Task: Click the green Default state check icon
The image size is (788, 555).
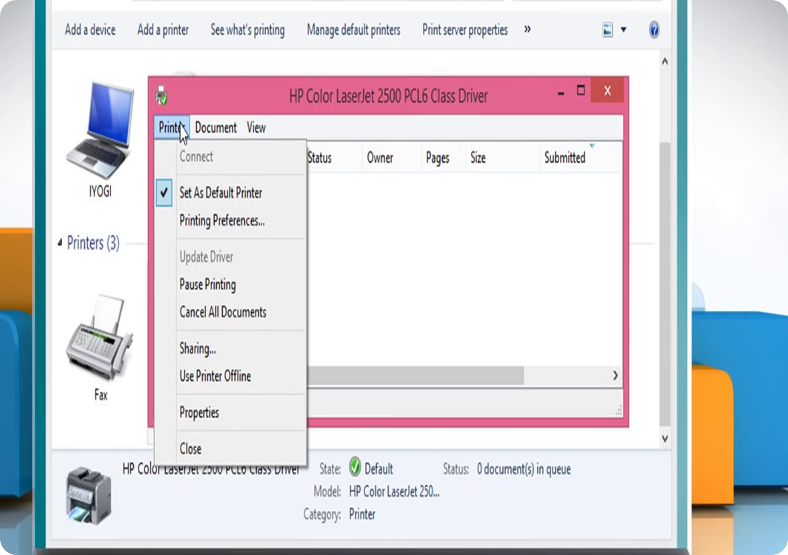Action: (x=355, y=467)
